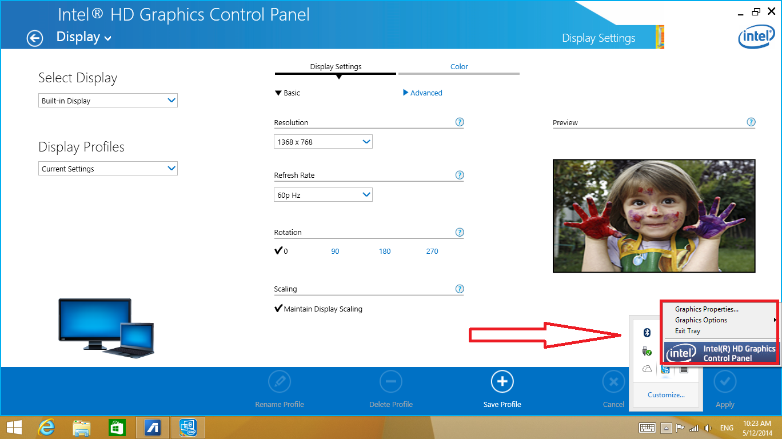
Task: Select 0 degree rotation
Action: pos(281,251)
